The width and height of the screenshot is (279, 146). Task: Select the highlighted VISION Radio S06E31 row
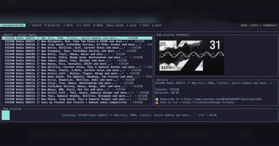(x=77, y=38)
